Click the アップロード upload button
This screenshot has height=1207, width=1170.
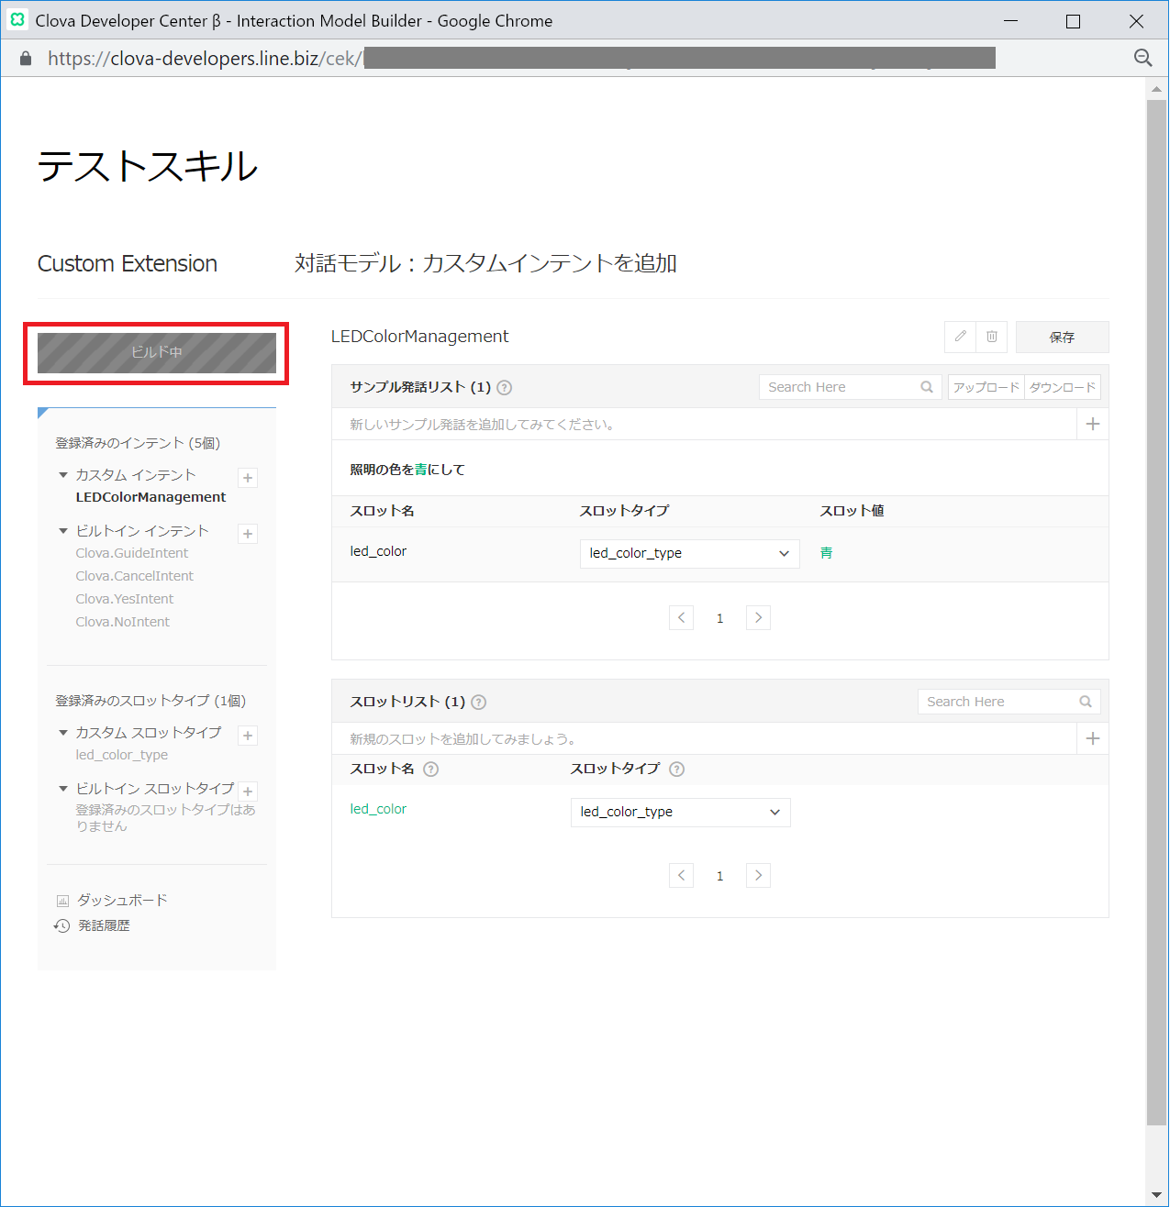[x=986, y=388]
